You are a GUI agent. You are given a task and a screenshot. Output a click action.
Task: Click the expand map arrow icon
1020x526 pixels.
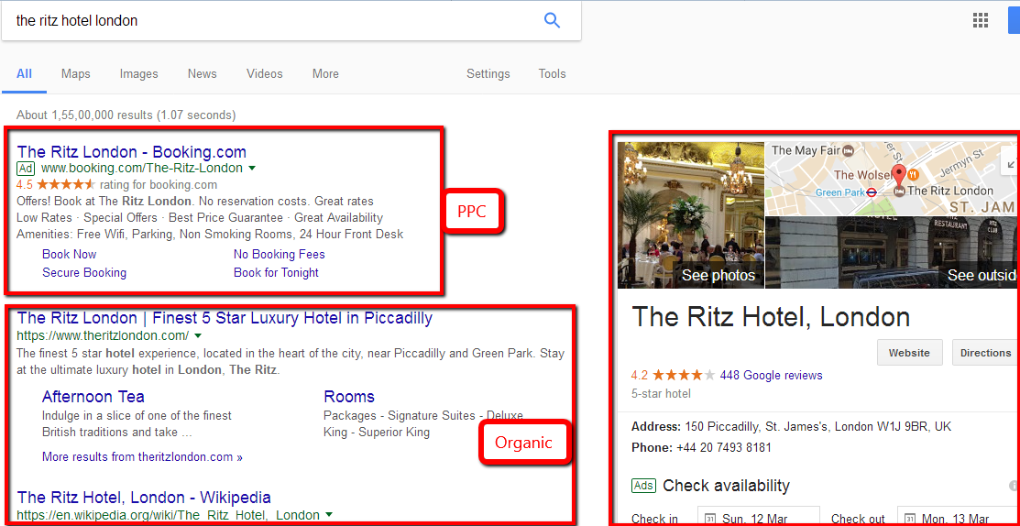[1011, 163]
